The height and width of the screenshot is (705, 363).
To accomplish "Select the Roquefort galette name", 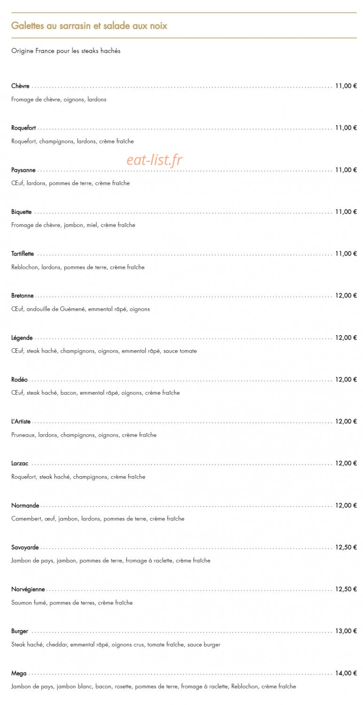I will click(23, 128).
